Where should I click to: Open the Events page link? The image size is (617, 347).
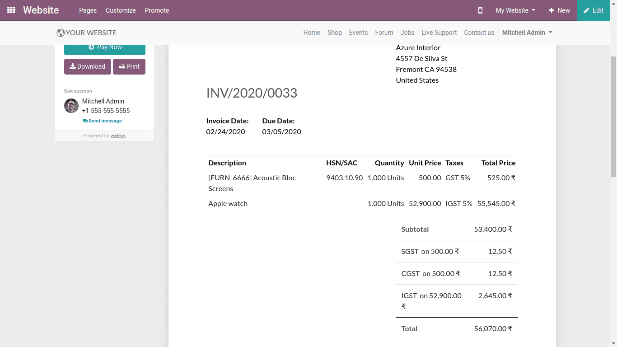pyautogui.click(x=358, y=33)
